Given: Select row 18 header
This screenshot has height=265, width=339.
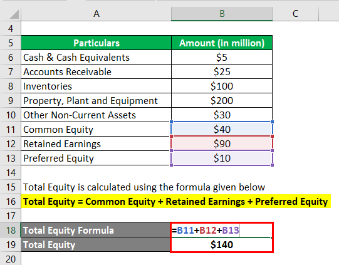Looking at the screenshot, I should pyautogui.click(x=11, y=230).
